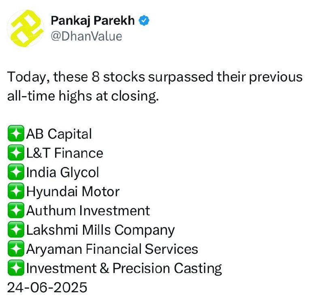Select the Aryaman Financial Services text
The width and height of the screenshot is (324, 302).
pyautogui.click(x=112, y=249)
